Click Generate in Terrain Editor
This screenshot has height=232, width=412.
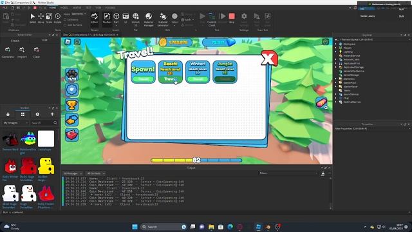click(8, 53)
